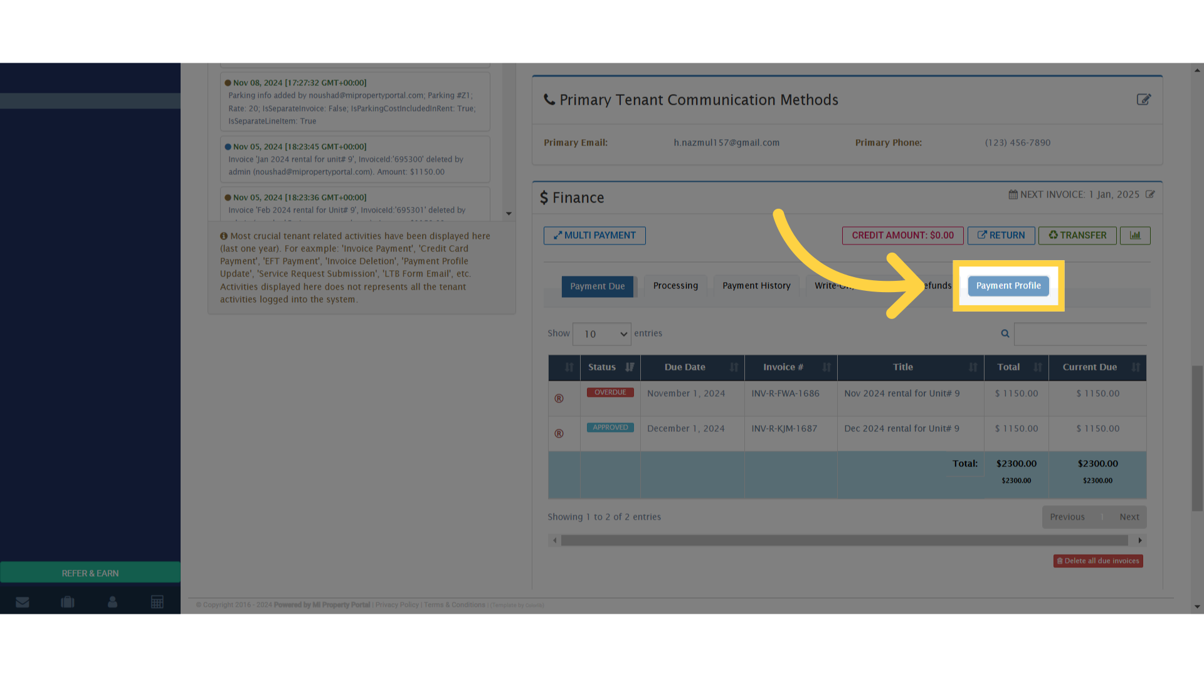Image resolution: width=1204 pixels, height=677 pixels.
Task: Sort the table by Total column
Action: coord(1017,367)
